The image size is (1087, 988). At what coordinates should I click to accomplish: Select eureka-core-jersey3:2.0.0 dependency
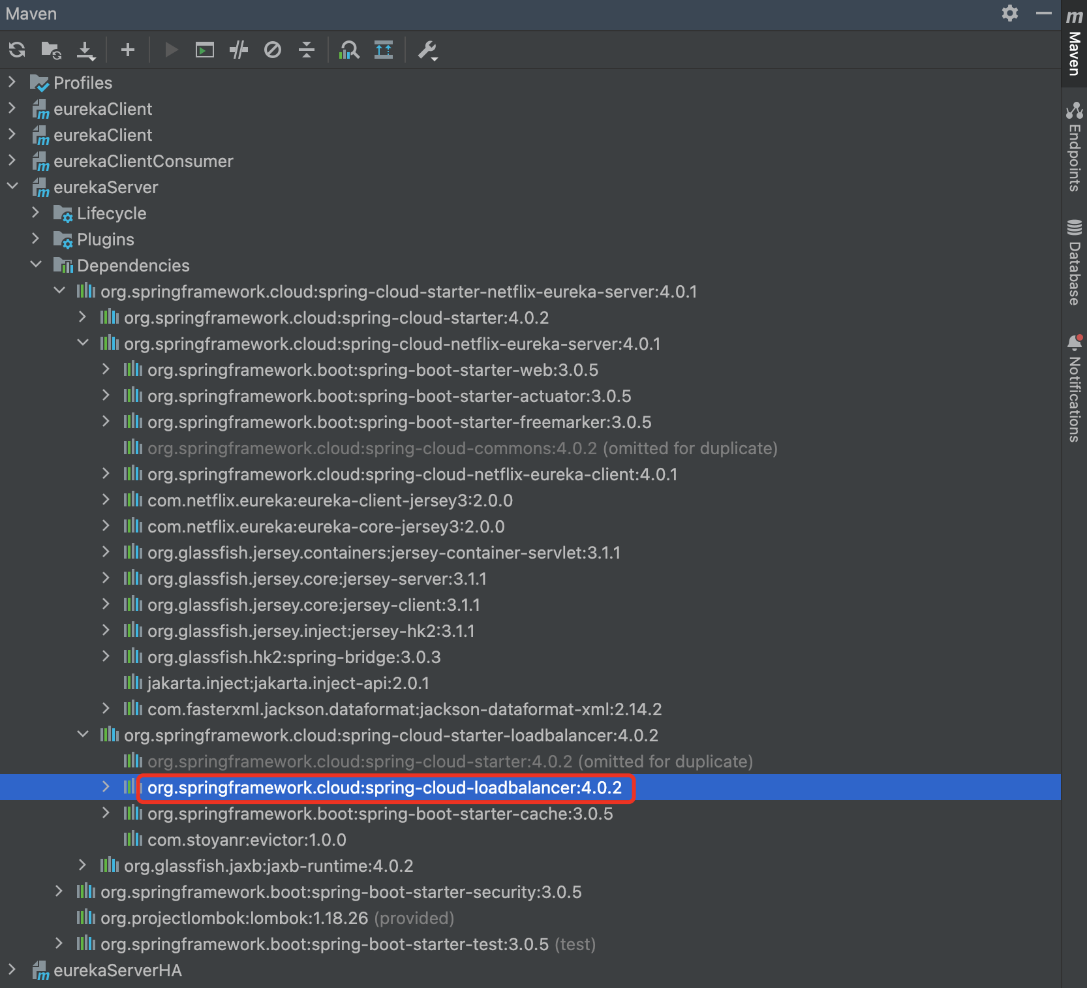click(530, 526)
